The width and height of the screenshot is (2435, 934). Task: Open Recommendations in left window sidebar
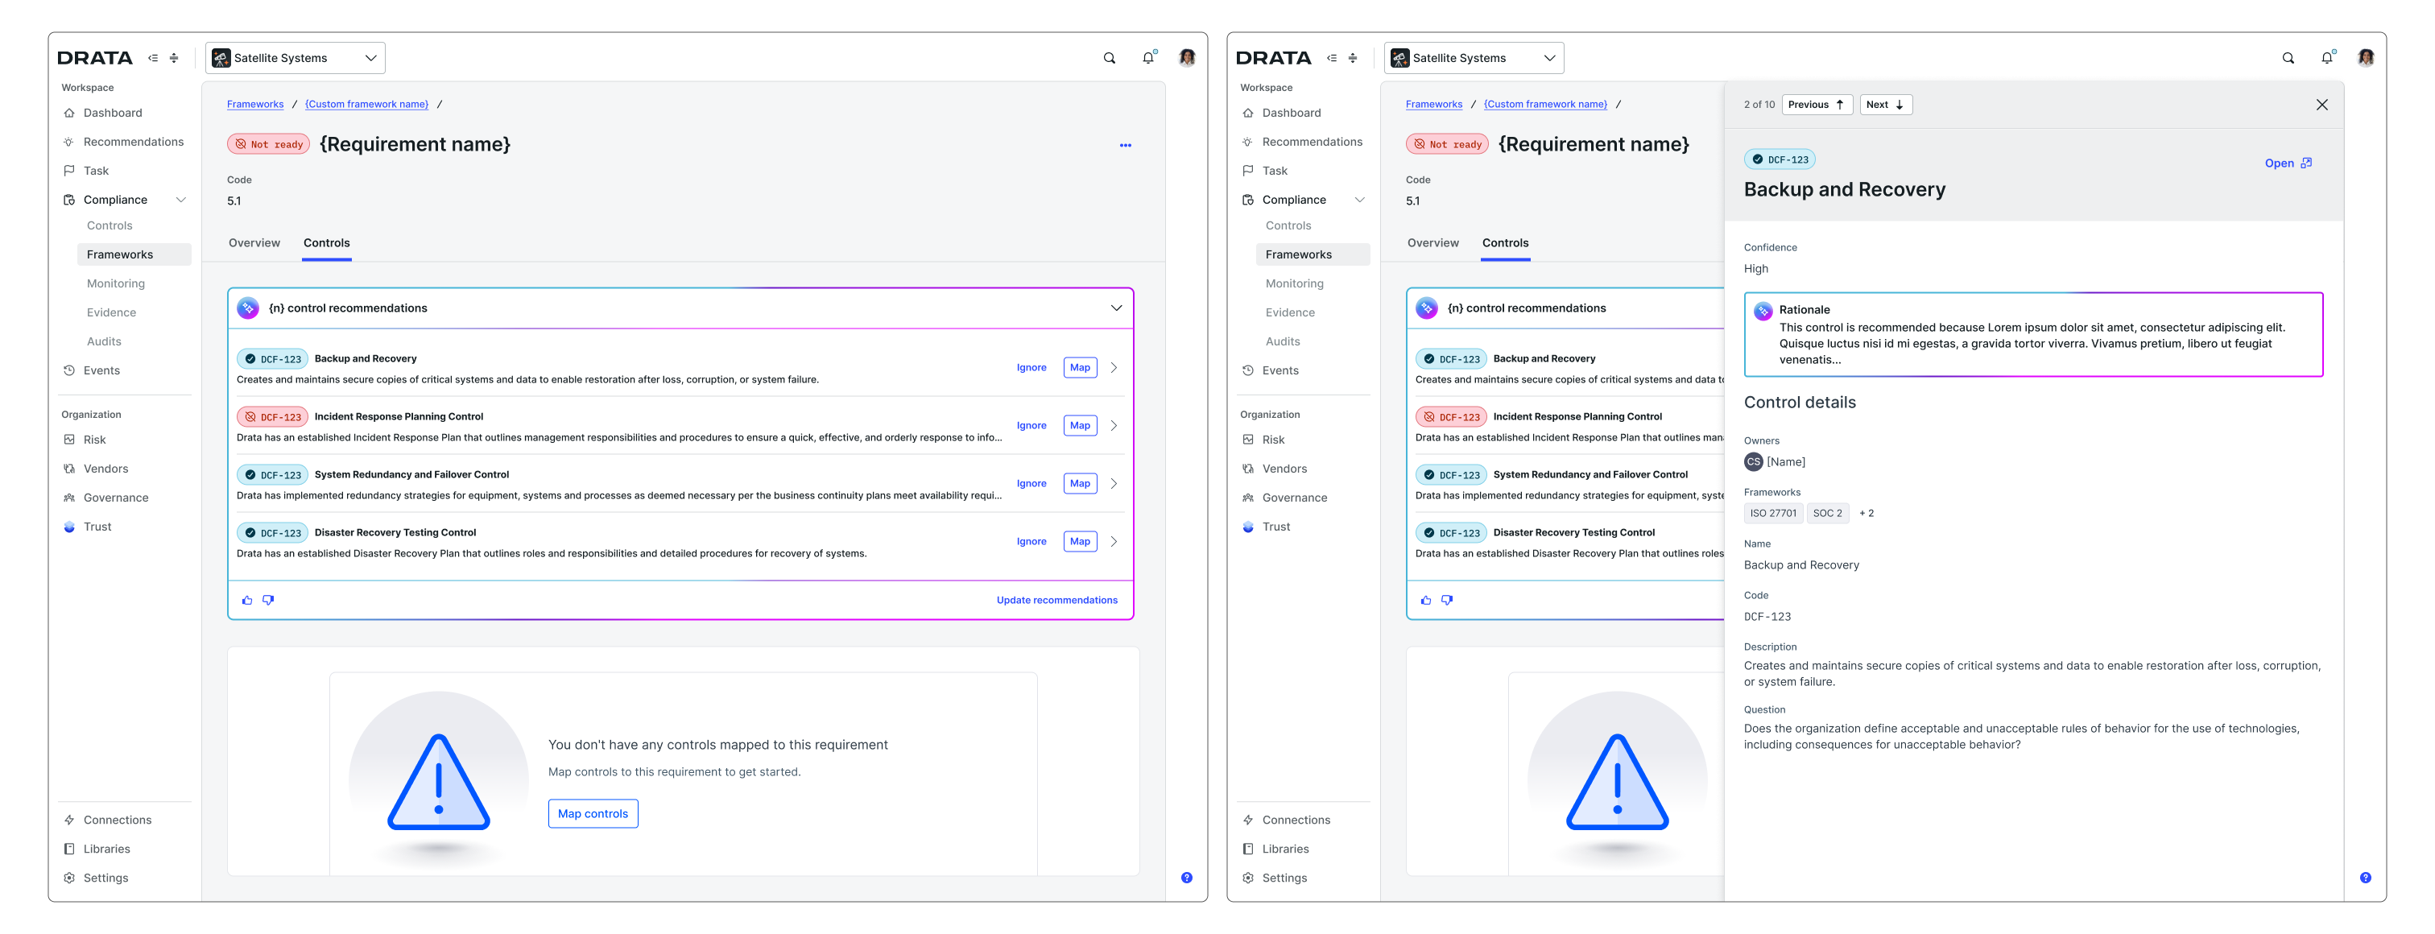[x=125, y=142]
